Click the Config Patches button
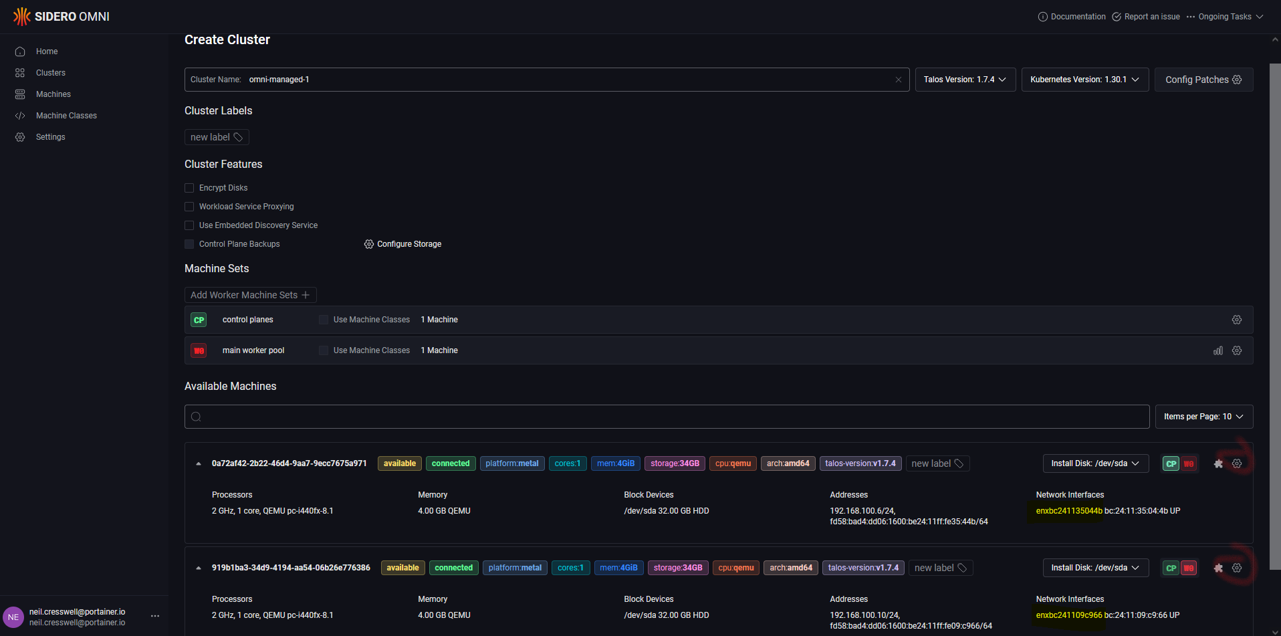The image size is (1281, 636). click(x=1203, y=80)
